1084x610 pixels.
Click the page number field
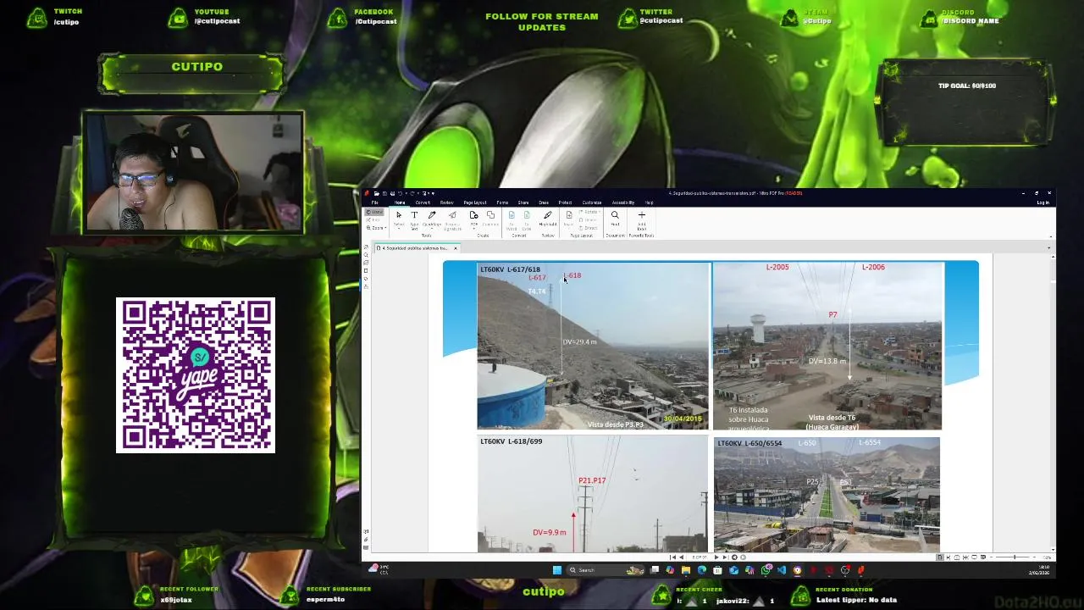[699, 557]
